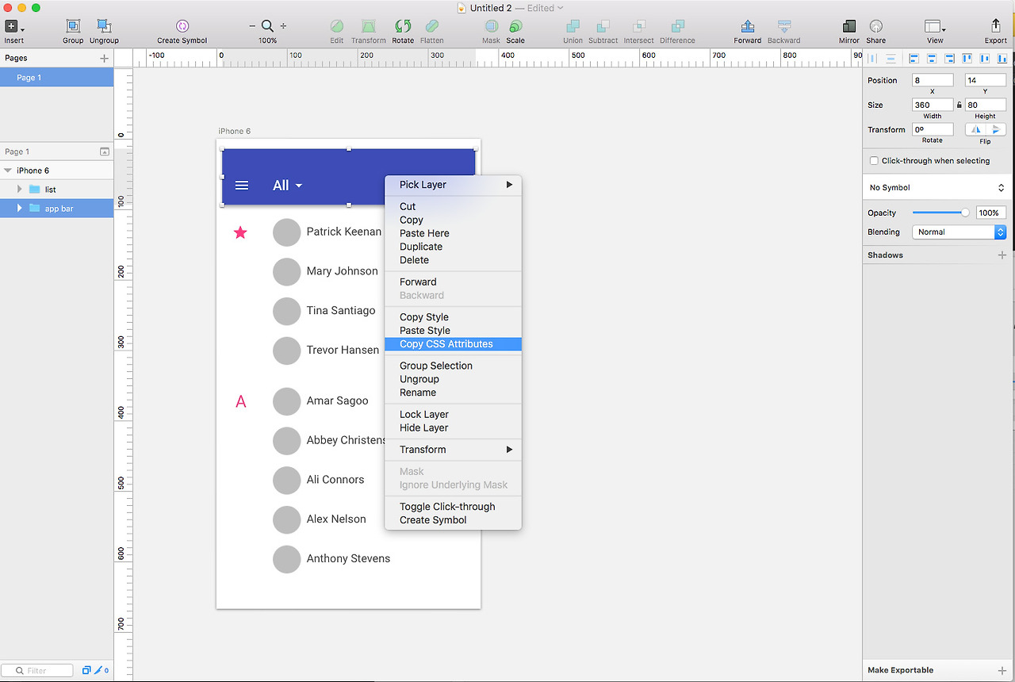Image resolution: width=1015 pixels, height=682 pixels.
Task: Open the Blending mode Normal dropdown
Action: click(959, 232)
